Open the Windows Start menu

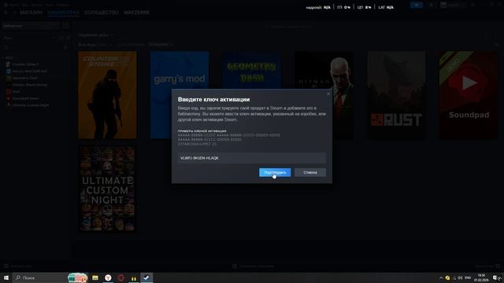click(6, 277)
